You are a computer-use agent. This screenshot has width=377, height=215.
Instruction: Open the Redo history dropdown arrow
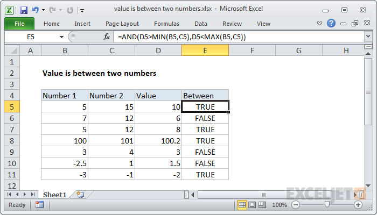[60, 10]
